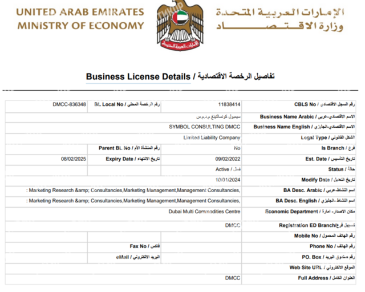The width and height of the screenshot is (365, 292).
Task: Select the CBLS No value 11838414
Action: [229, 104]
